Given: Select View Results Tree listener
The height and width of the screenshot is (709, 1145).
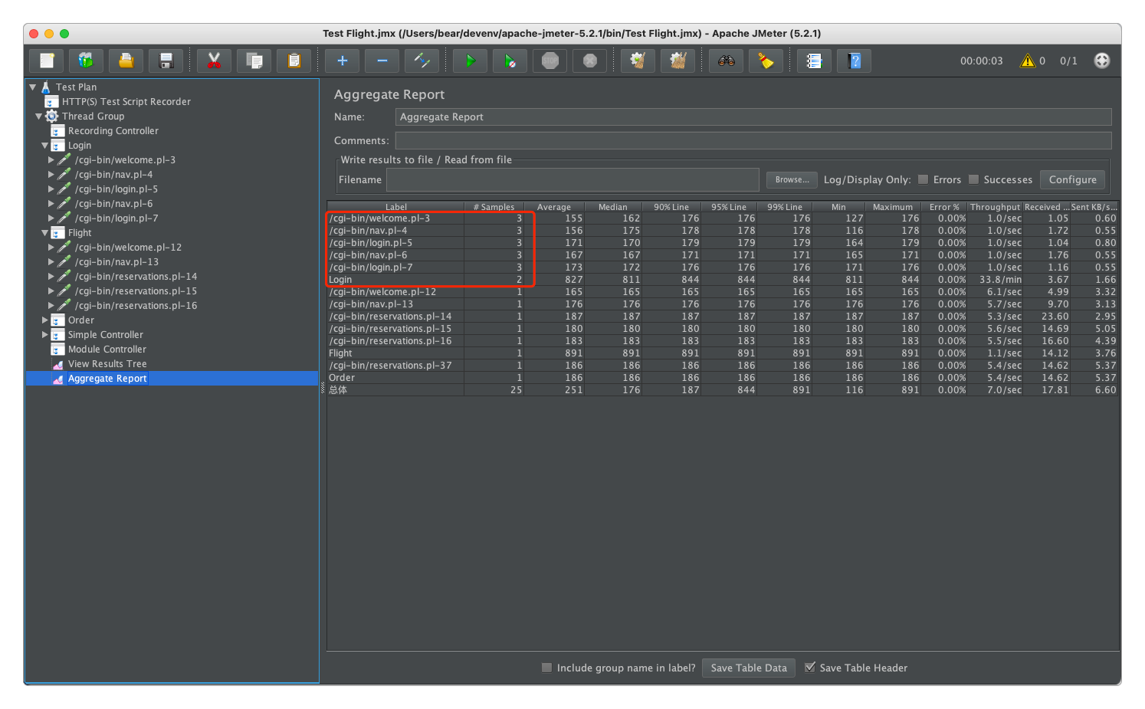Looking at the screenshot, I should coord(107,364).
